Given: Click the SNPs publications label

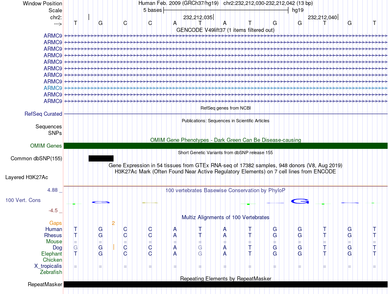Looking at the screenshot, I should pyautogui.click(x=55, y=133).
